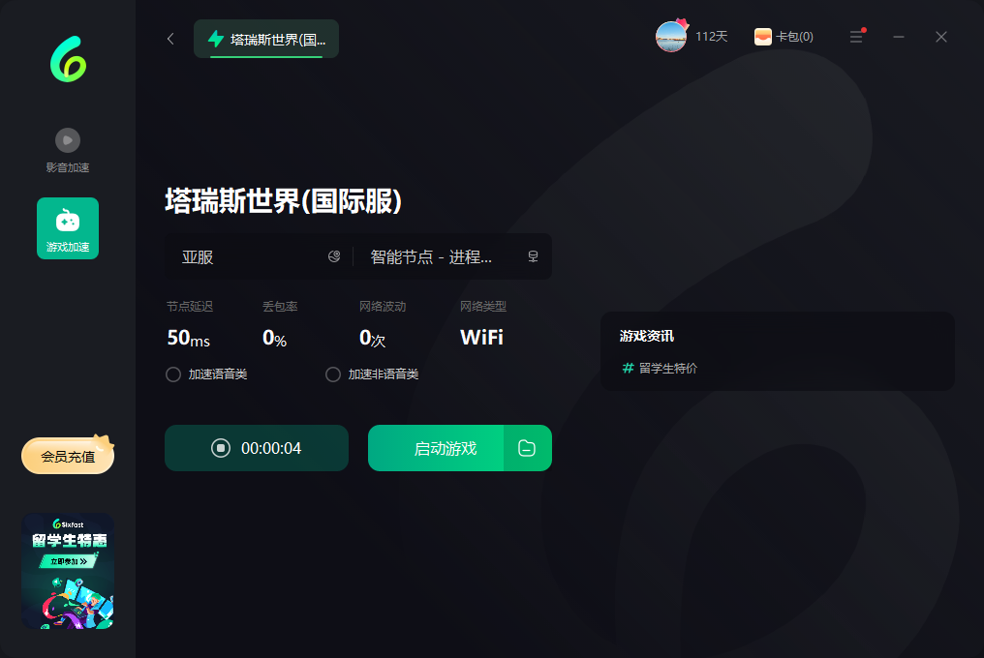Viewport: 984px width, 658px height.
Task: Select 游戏加速 game acceleration sidebar item
Action: [x=68, y=228]
